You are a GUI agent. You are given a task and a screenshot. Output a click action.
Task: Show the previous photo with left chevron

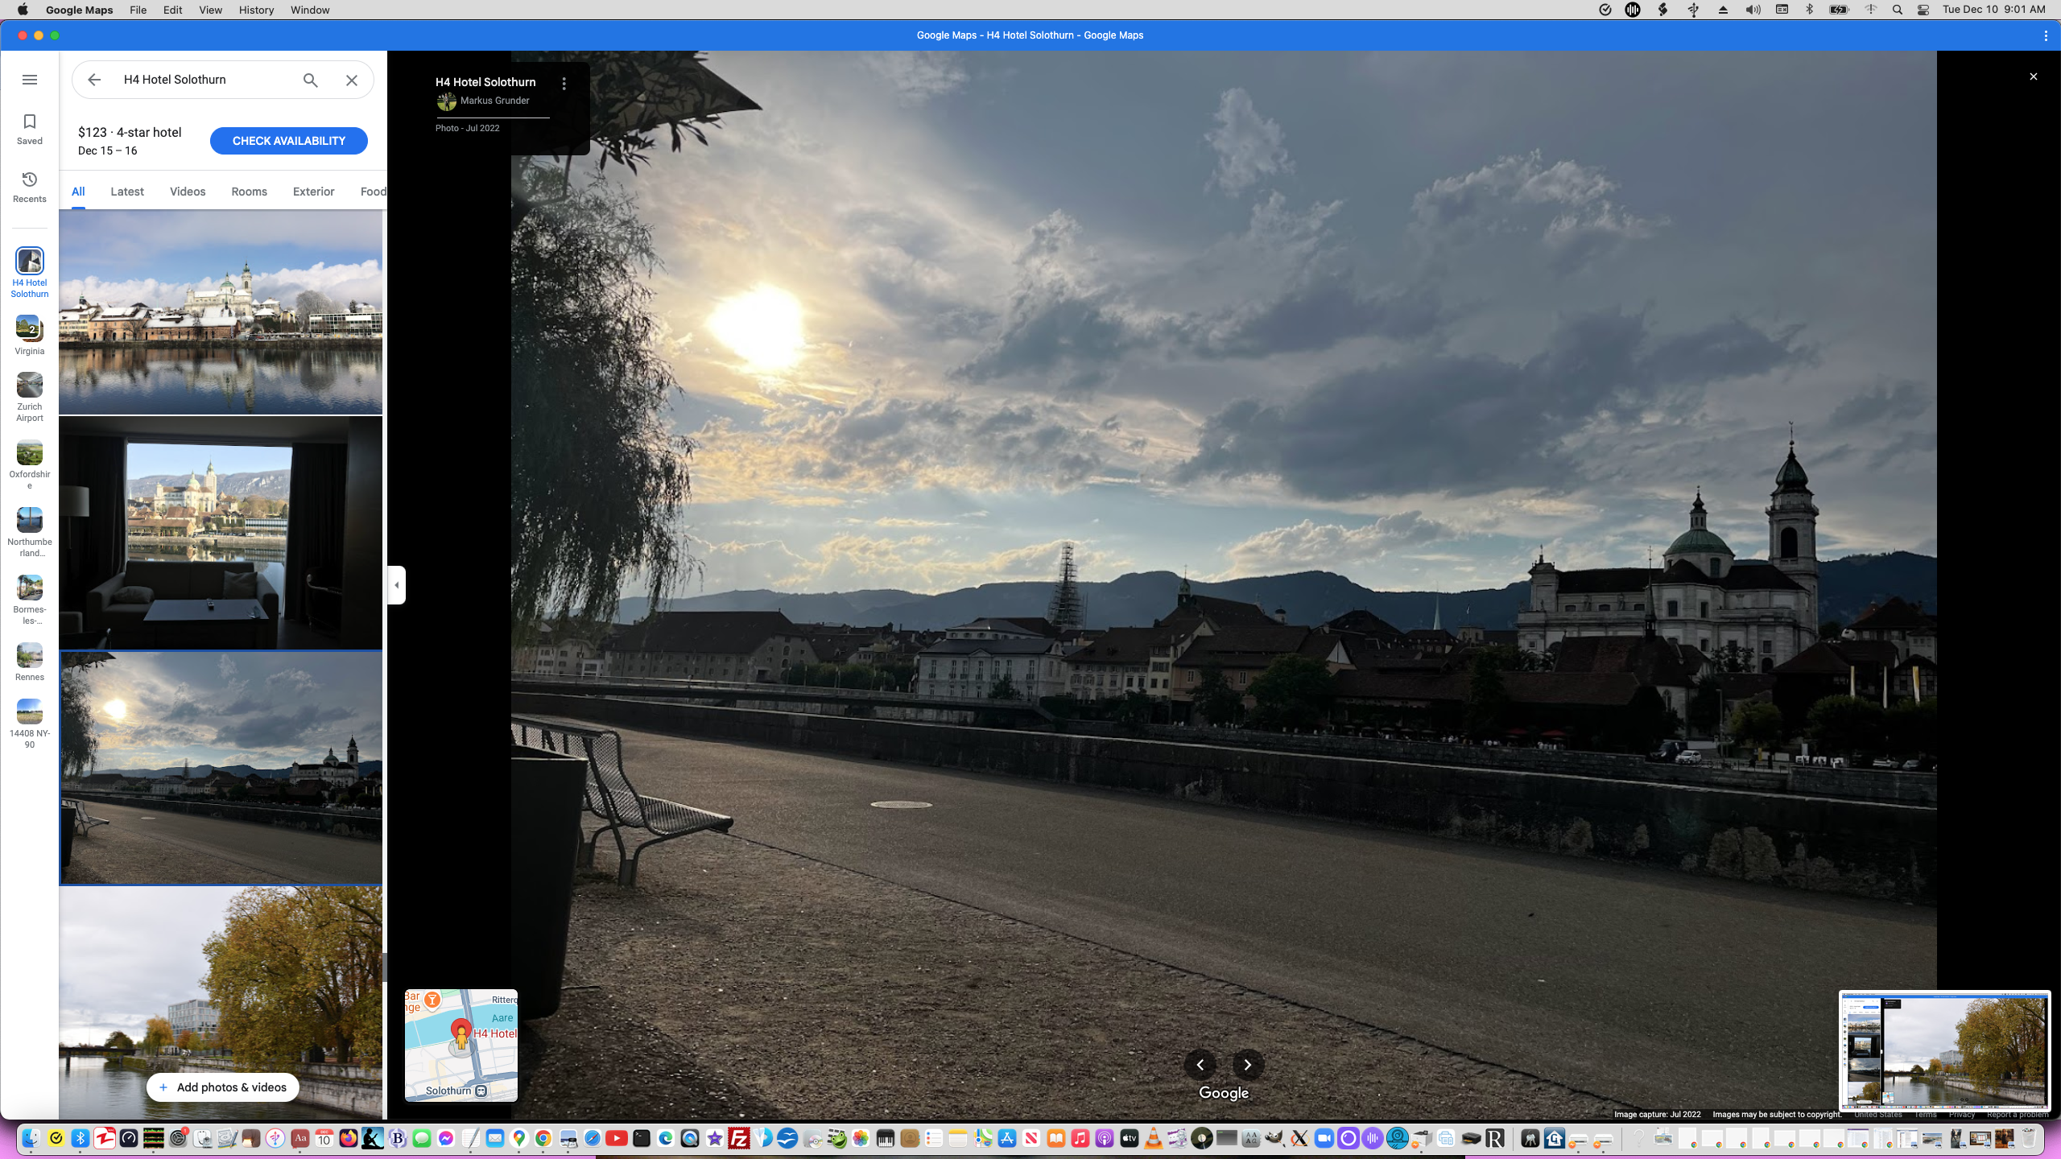coord(1200,1065)
